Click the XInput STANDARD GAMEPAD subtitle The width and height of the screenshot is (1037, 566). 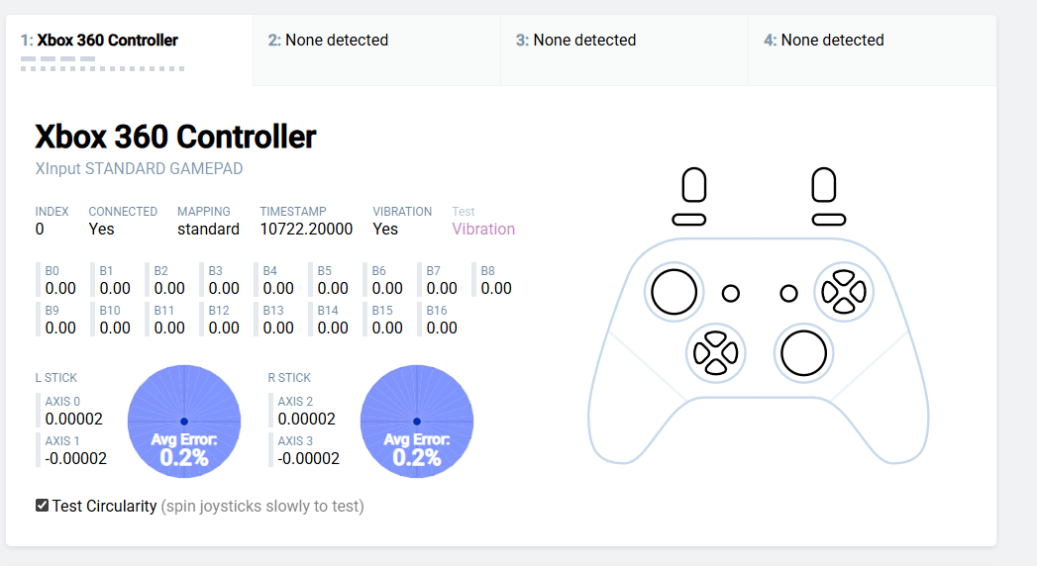(x=139, y=169)
